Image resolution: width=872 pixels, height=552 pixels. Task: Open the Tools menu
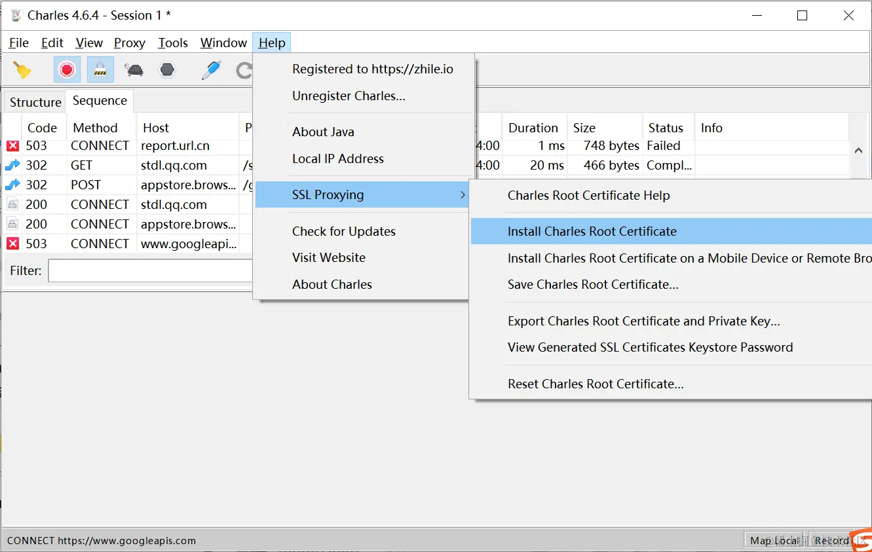[x=173, y=43]
